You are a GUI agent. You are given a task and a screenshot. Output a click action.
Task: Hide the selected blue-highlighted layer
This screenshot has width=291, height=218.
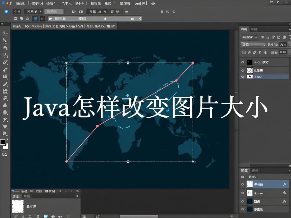tap(243, 77)
